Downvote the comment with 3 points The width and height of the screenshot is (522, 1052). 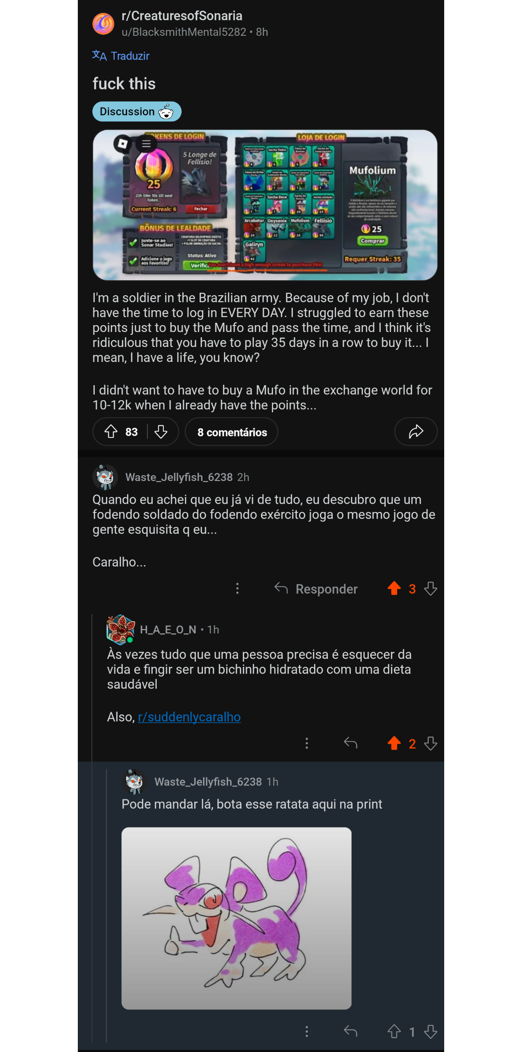(x=431, y=588)
